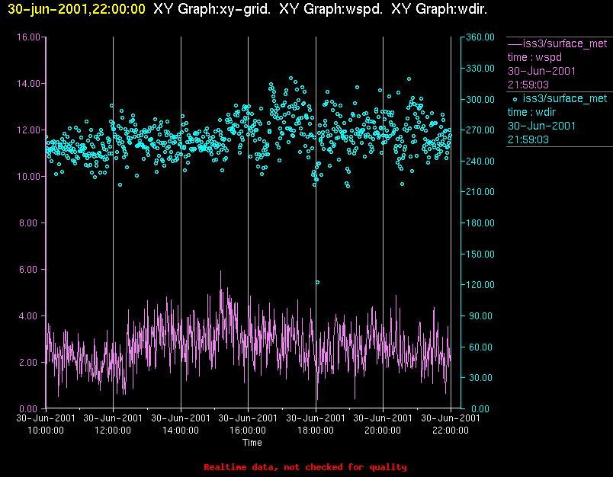Click the 'Time' x-axis title
The height and width of the screenshot is (477, 613).
coord(252,443)
